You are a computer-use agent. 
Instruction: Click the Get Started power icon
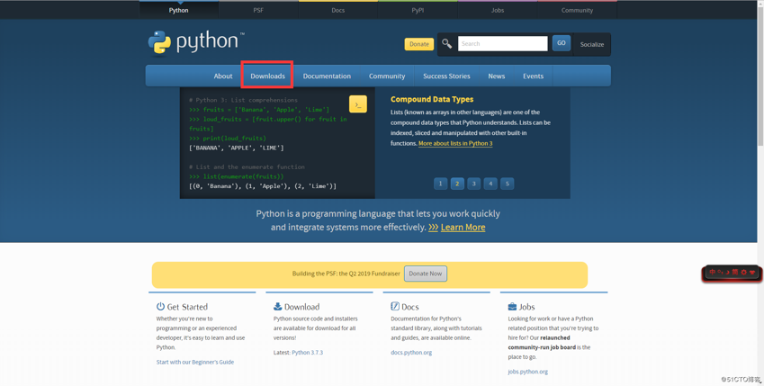coord(160,307)
